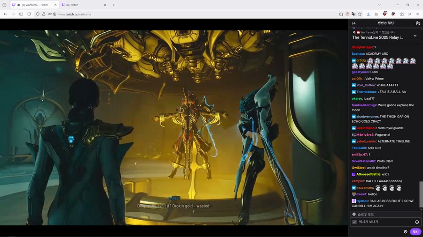Focus the send message chat input
The width and height of the screenshot is (423, 237).
point(386,222)
